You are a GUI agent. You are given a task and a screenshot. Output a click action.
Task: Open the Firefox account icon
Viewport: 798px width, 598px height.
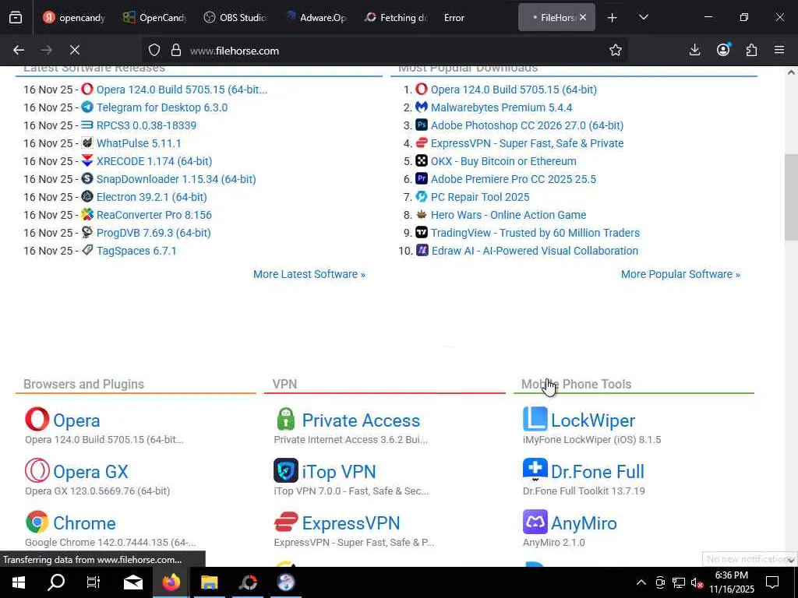tap(723, 50)
